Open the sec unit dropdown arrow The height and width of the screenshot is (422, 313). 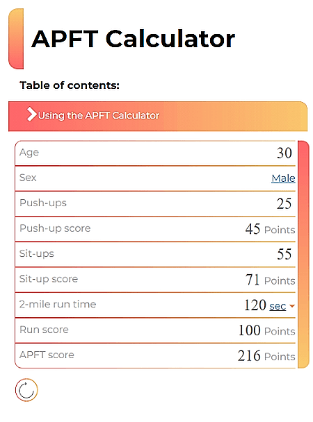(291, 306)
